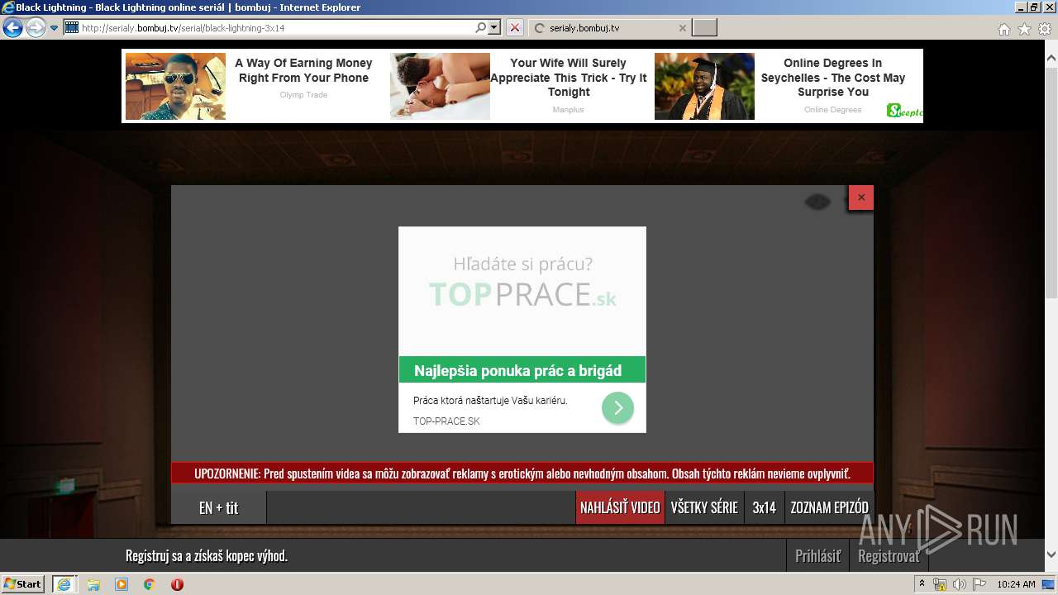Click the Manplus ad thumbnail image
Screen dimensions: 1058x595
440,86
